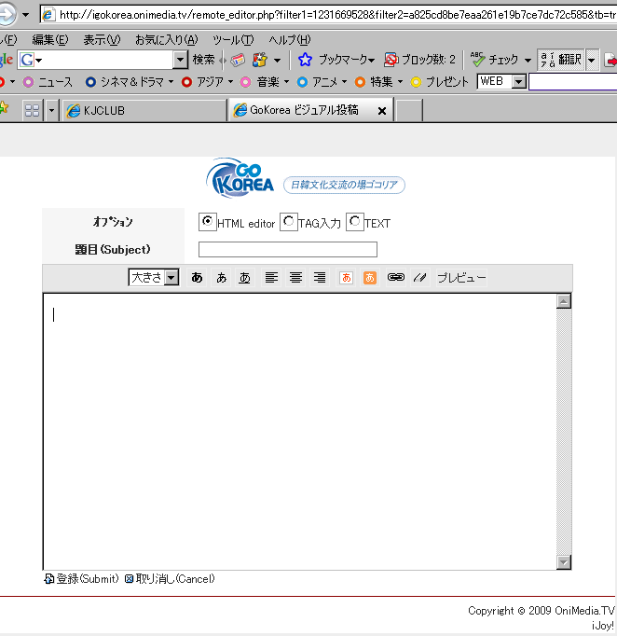
Task: Click the orange background color icon
Action: pyautogui.click(x=370, y=278)
